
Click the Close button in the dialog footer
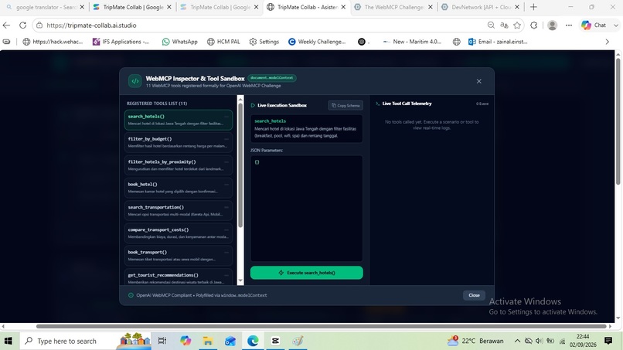(474, 295)
